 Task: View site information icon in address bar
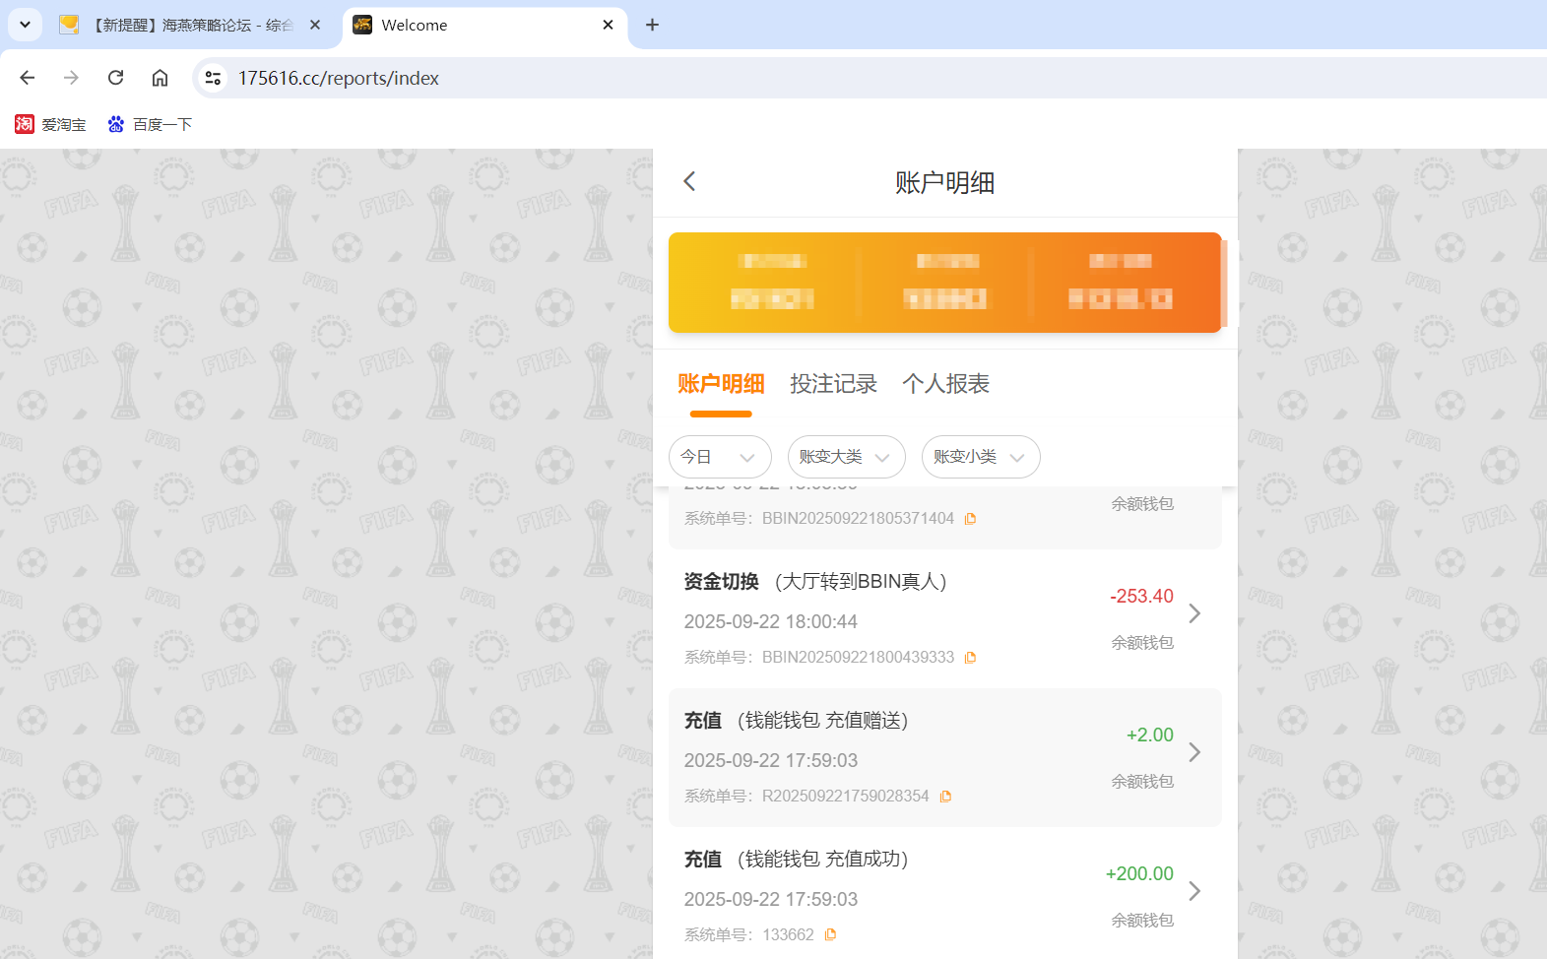[213, 78]
